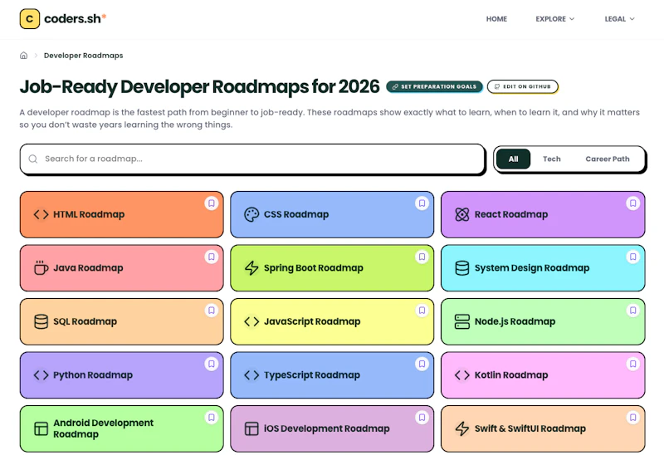This screenshot has width=664, height=455.
Task: Click the coders.sh site name text
Action: pos(72,18)
